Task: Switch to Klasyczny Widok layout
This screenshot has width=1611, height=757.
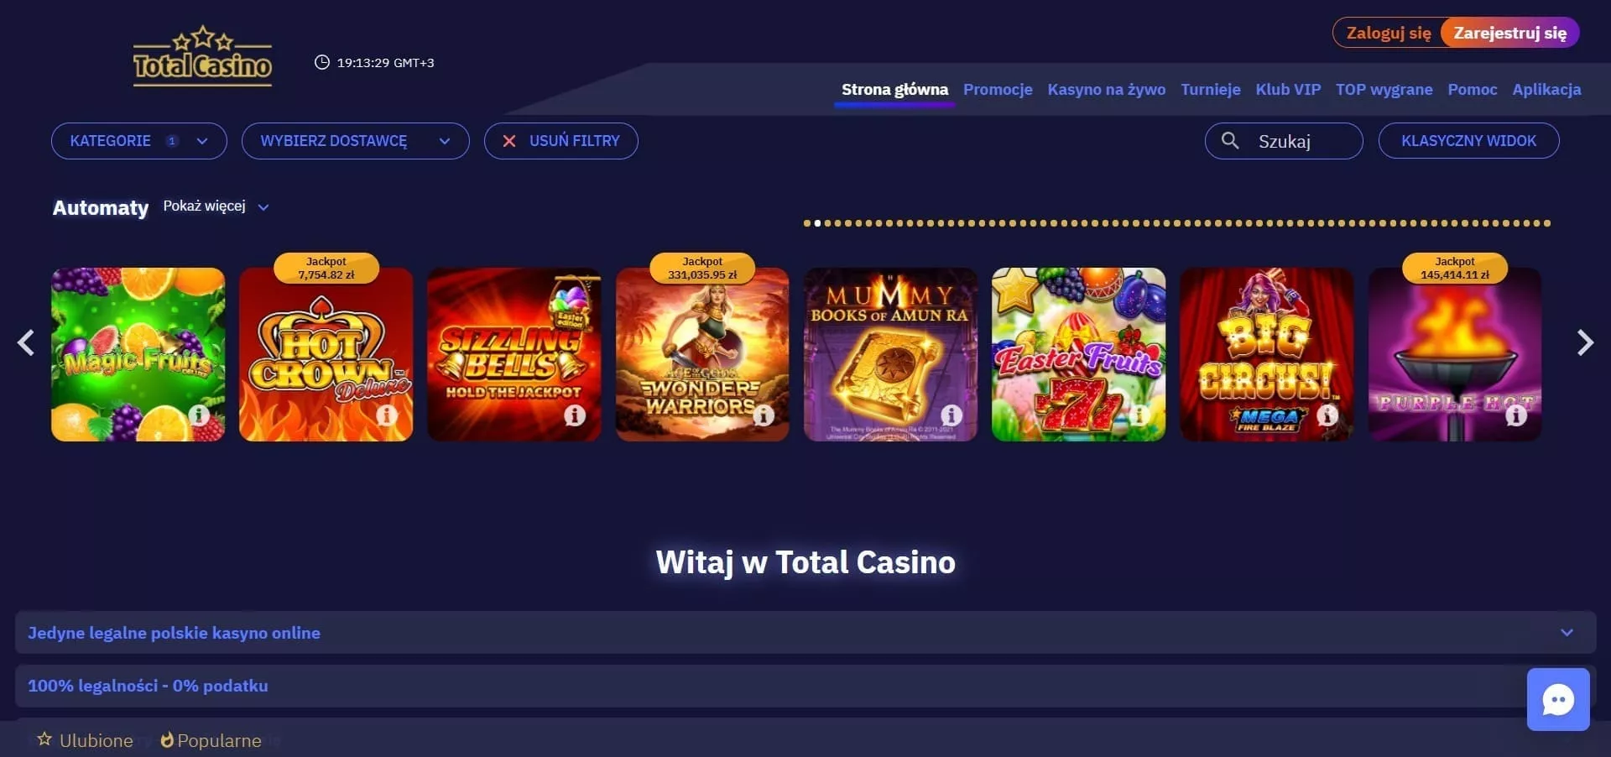Action: pyautogui.click(x=1468, y=141)
